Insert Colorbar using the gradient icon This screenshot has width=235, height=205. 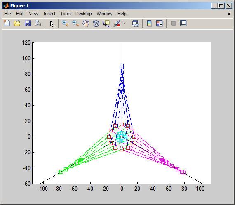(x=149, y=24)
